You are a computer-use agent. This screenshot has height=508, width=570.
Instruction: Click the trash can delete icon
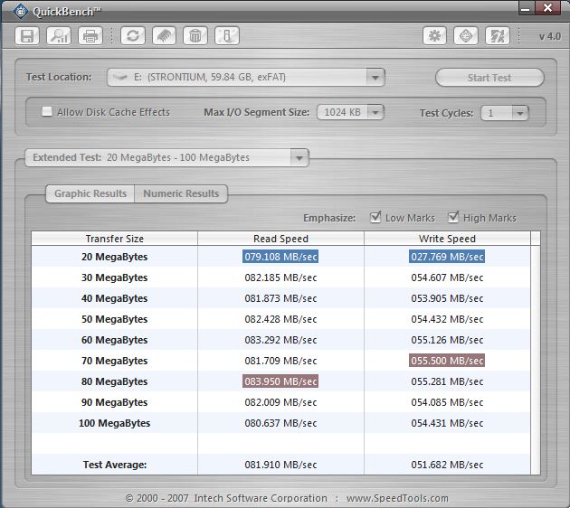(195, 36)
